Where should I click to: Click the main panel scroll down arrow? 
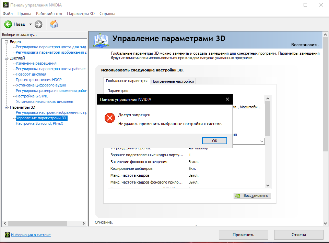(325, 224)
